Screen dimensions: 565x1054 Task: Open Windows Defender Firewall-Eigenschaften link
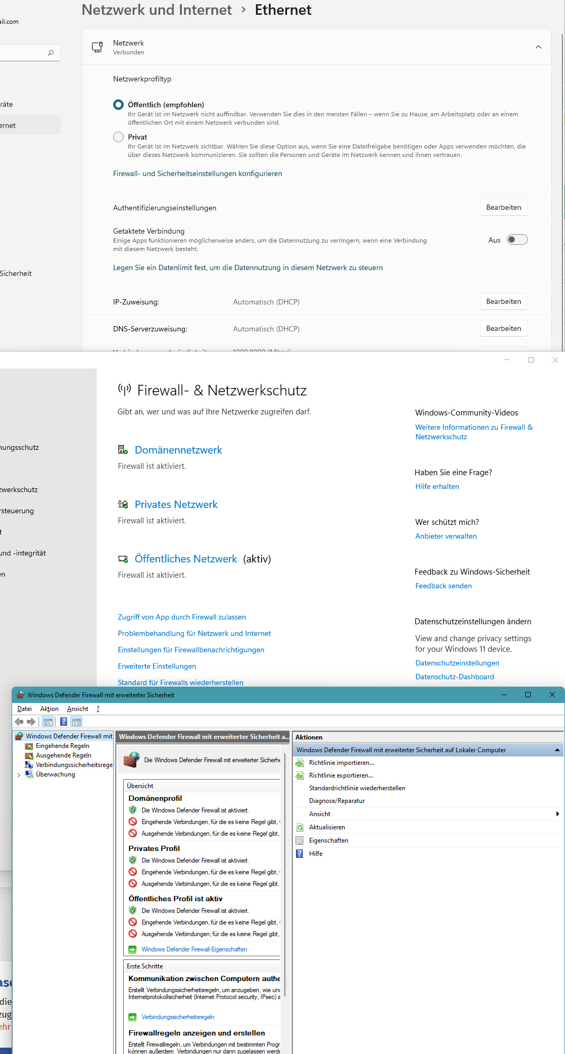(x=194, y=949)
